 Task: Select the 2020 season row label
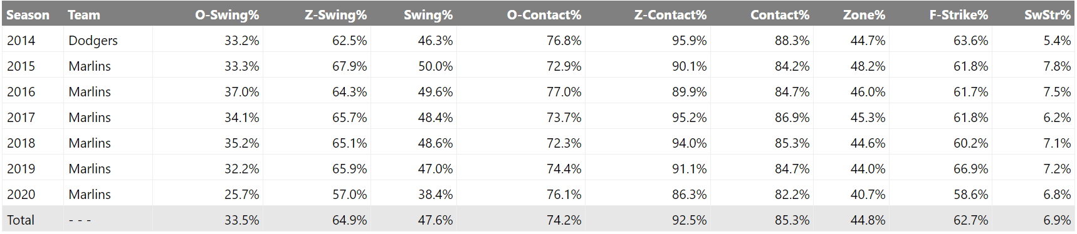[x=21, y=195]
